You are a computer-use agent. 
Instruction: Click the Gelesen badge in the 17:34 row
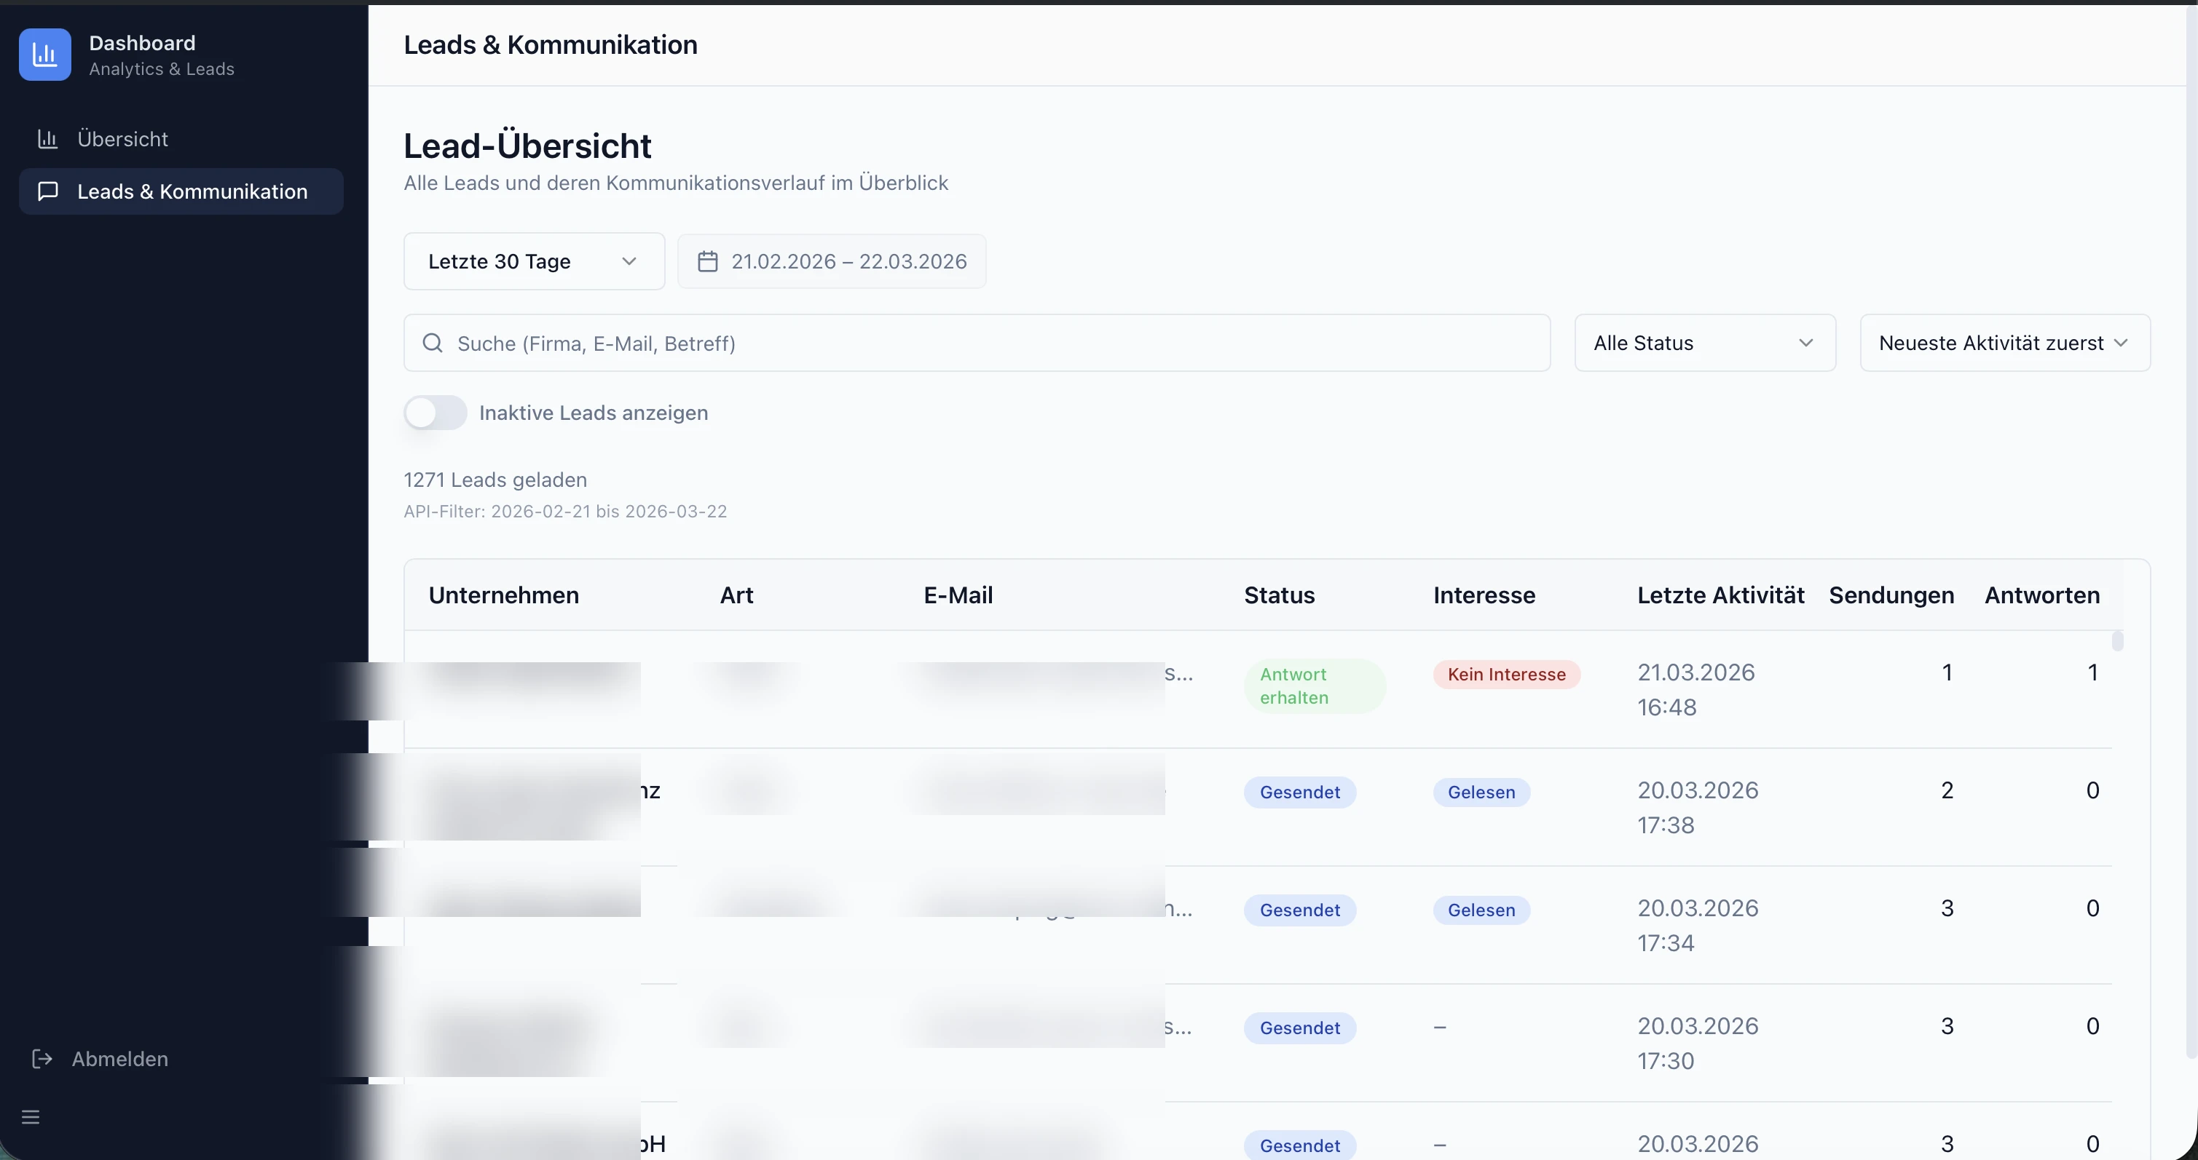click(x=1481, y=910)
